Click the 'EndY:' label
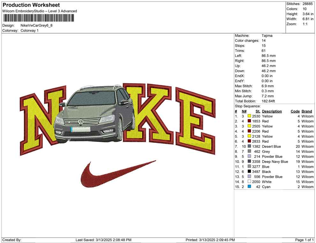Viewport: 316px width, 243px height. [240, 81]
